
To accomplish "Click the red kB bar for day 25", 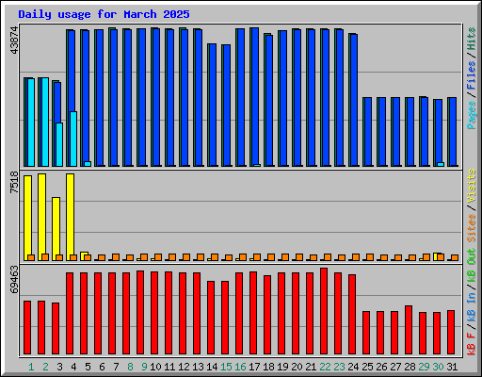I will coord(366,333).
